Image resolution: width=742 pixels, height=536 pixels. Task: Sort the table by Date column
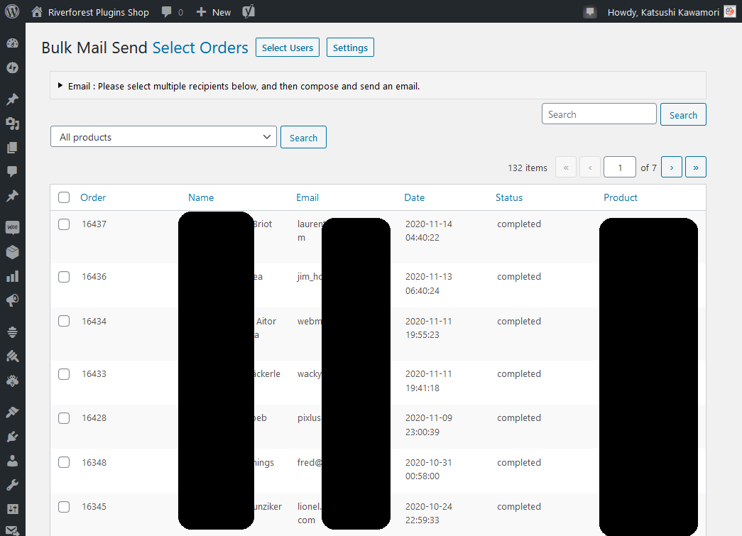[415, 197]
